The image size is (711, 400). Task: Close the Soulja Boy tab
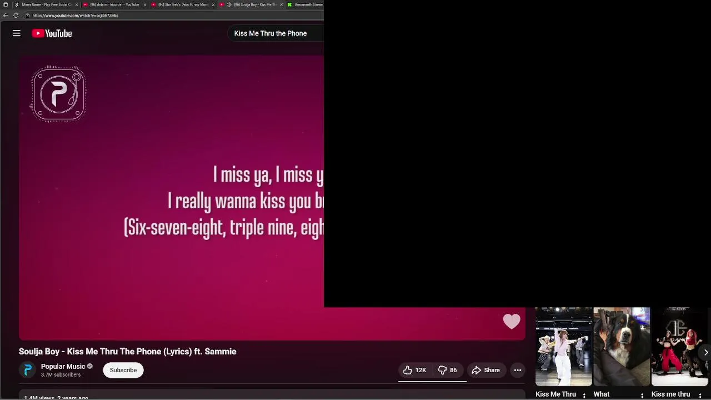point(282,4)
